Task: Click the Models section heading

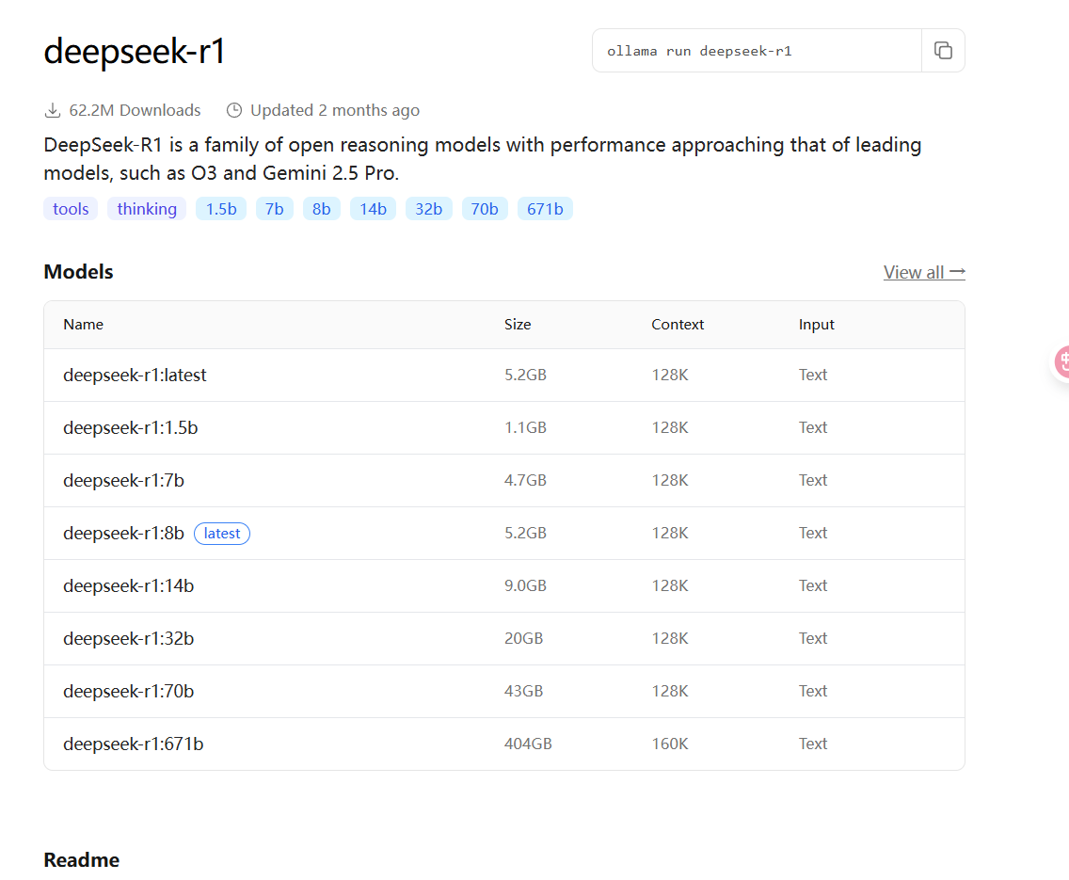Action: tap(78, 272)
